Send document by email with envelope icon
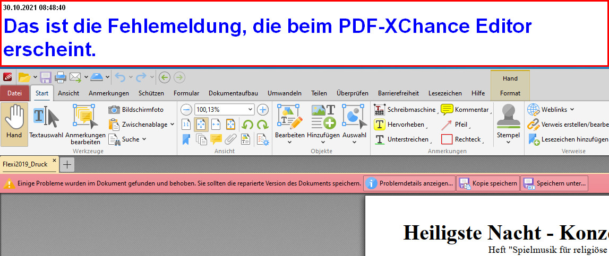609x256 pixels. point(75,77)
